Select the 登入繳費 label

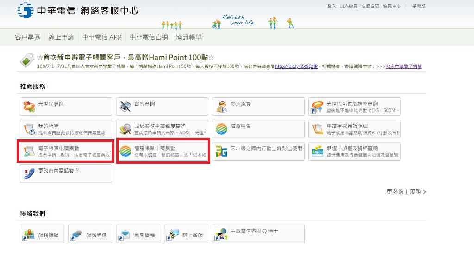241,104
